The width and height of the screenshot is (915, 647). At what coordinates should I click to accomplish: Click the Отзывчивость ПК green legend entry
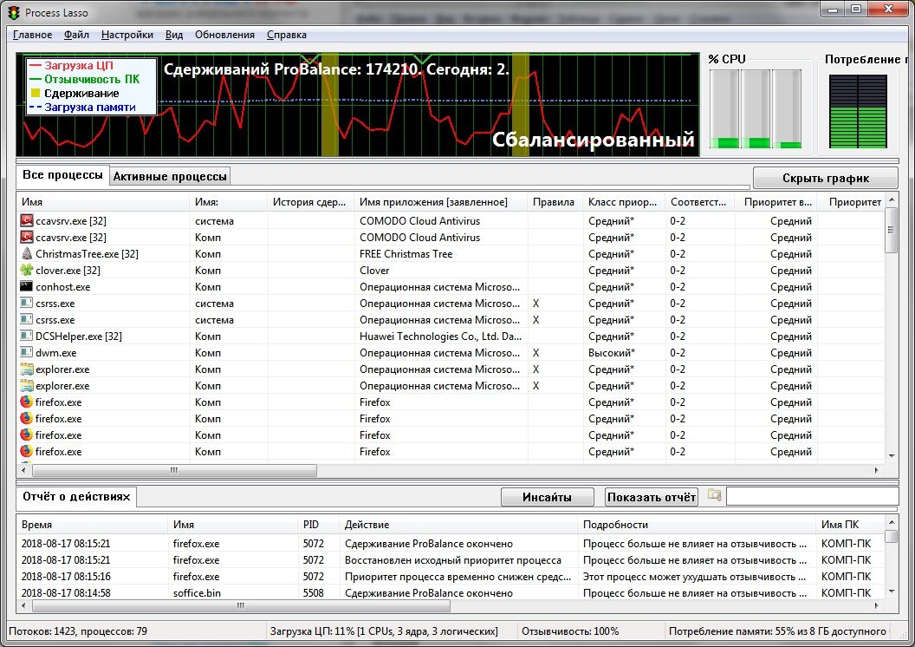(85, 79)
